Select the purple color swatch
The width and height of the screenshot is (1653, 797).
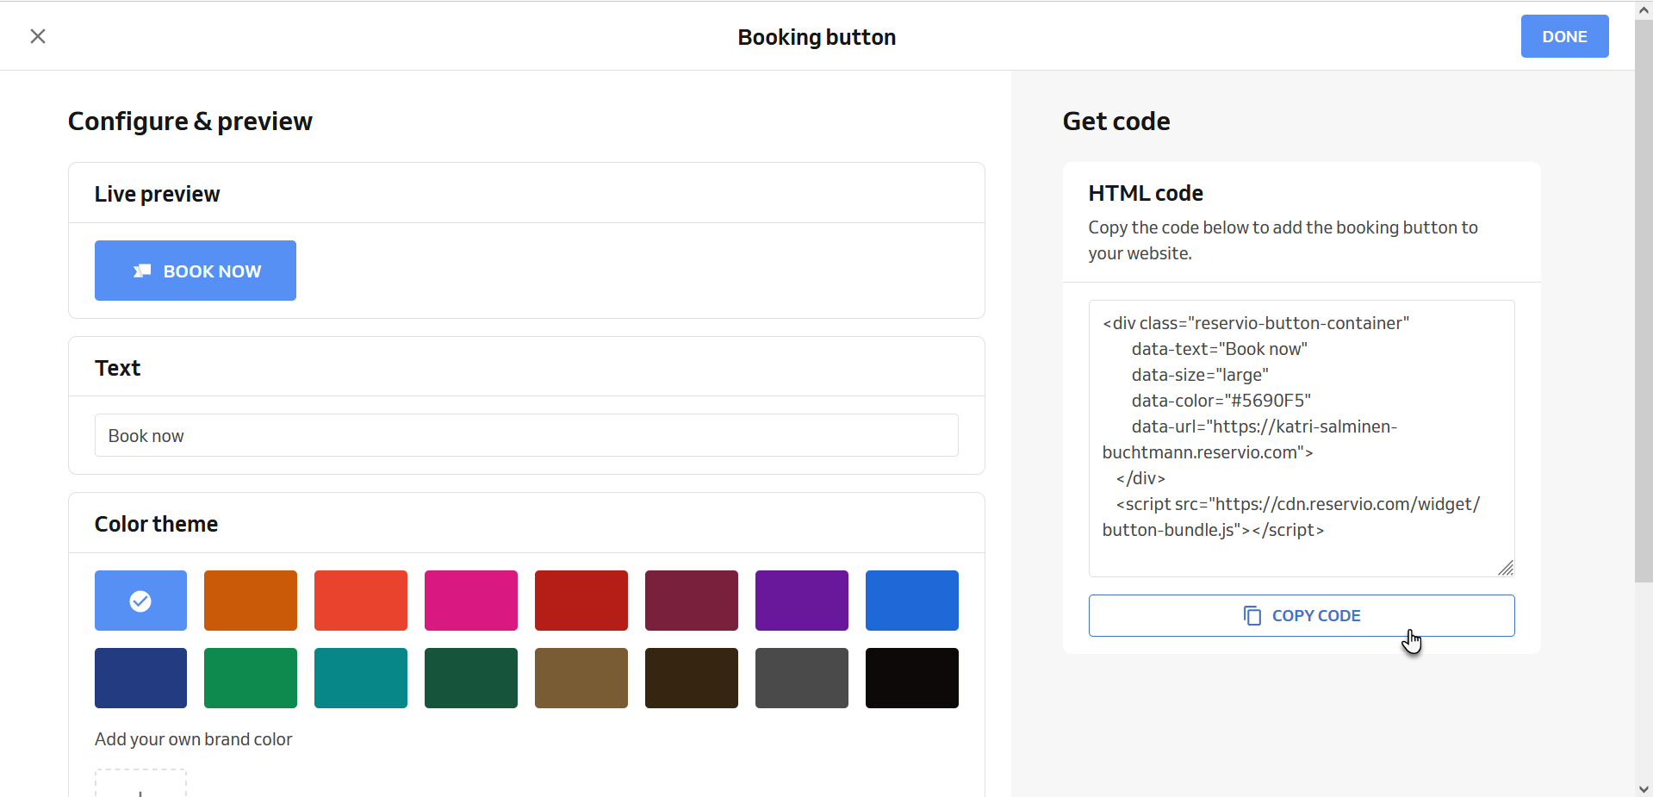pos(802,601)
